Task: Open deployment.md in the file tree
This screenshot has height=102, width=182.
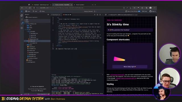Action: tap(33, 39)
